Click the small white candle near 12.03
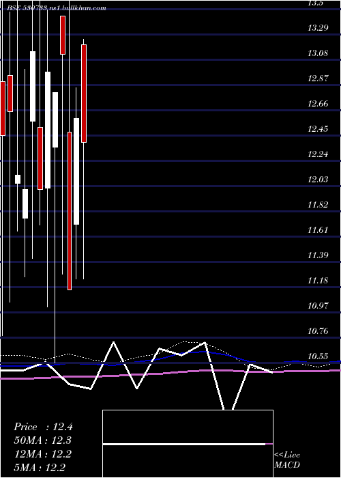Viewport: 341px width, 478px height. click(18, 179)
